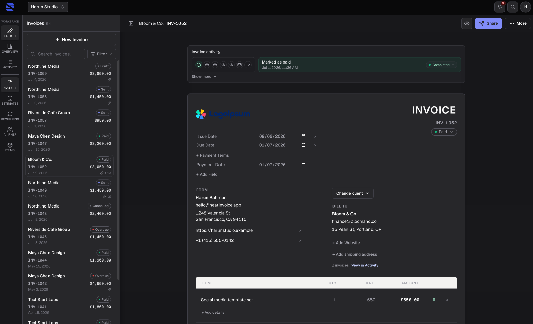Edit the Payment Date value 01/07/2026
The width and height of the screenshot is (533, 324).
point(272,165)
